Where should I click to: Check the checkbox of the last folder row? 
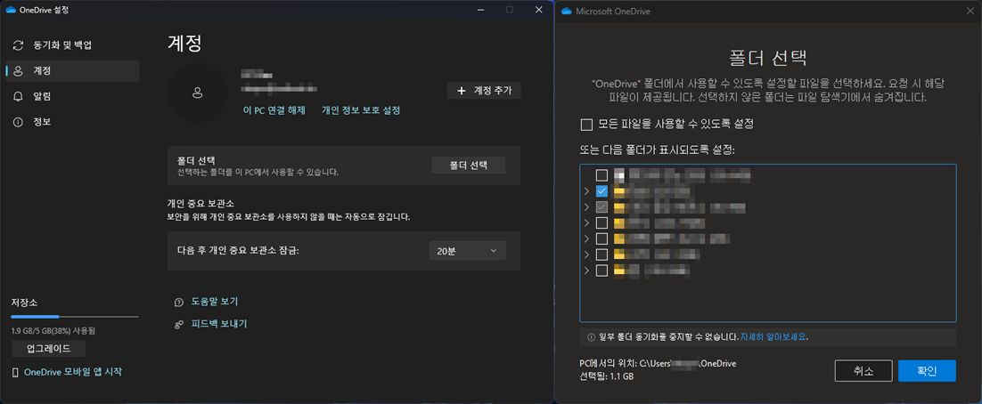[x=601, y=271]
